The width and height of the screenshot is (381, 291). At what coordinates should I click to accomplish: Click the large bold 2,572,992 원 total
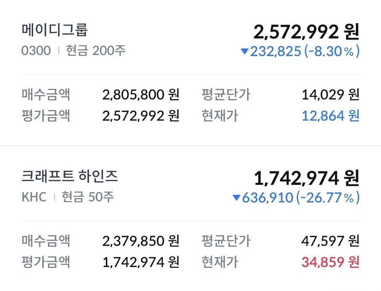click(x=306, y=32)
